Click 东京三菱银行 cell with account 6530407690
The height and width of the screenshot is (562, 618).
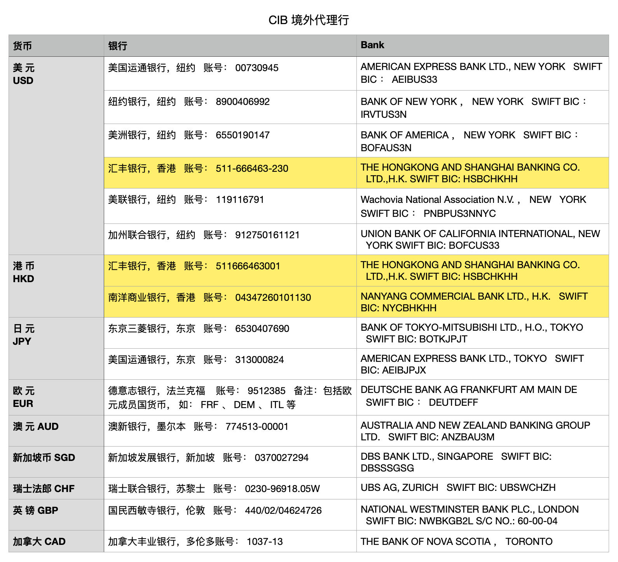click(x=230, y=333)
